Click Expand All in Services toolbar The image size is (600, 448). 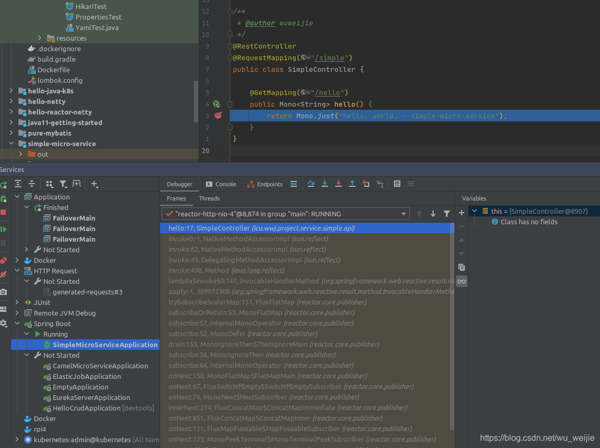[18, 184]
